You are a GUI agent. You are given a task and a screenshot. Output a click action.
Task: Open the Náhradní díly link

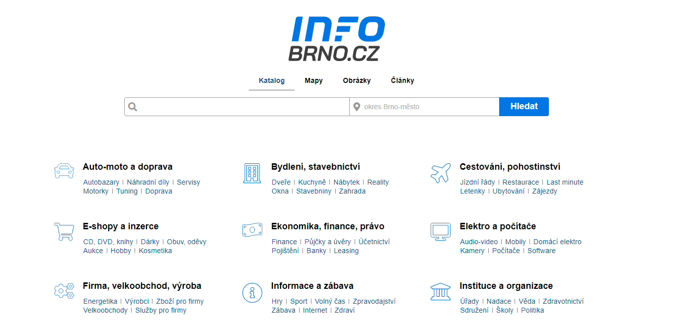(148, 182)
